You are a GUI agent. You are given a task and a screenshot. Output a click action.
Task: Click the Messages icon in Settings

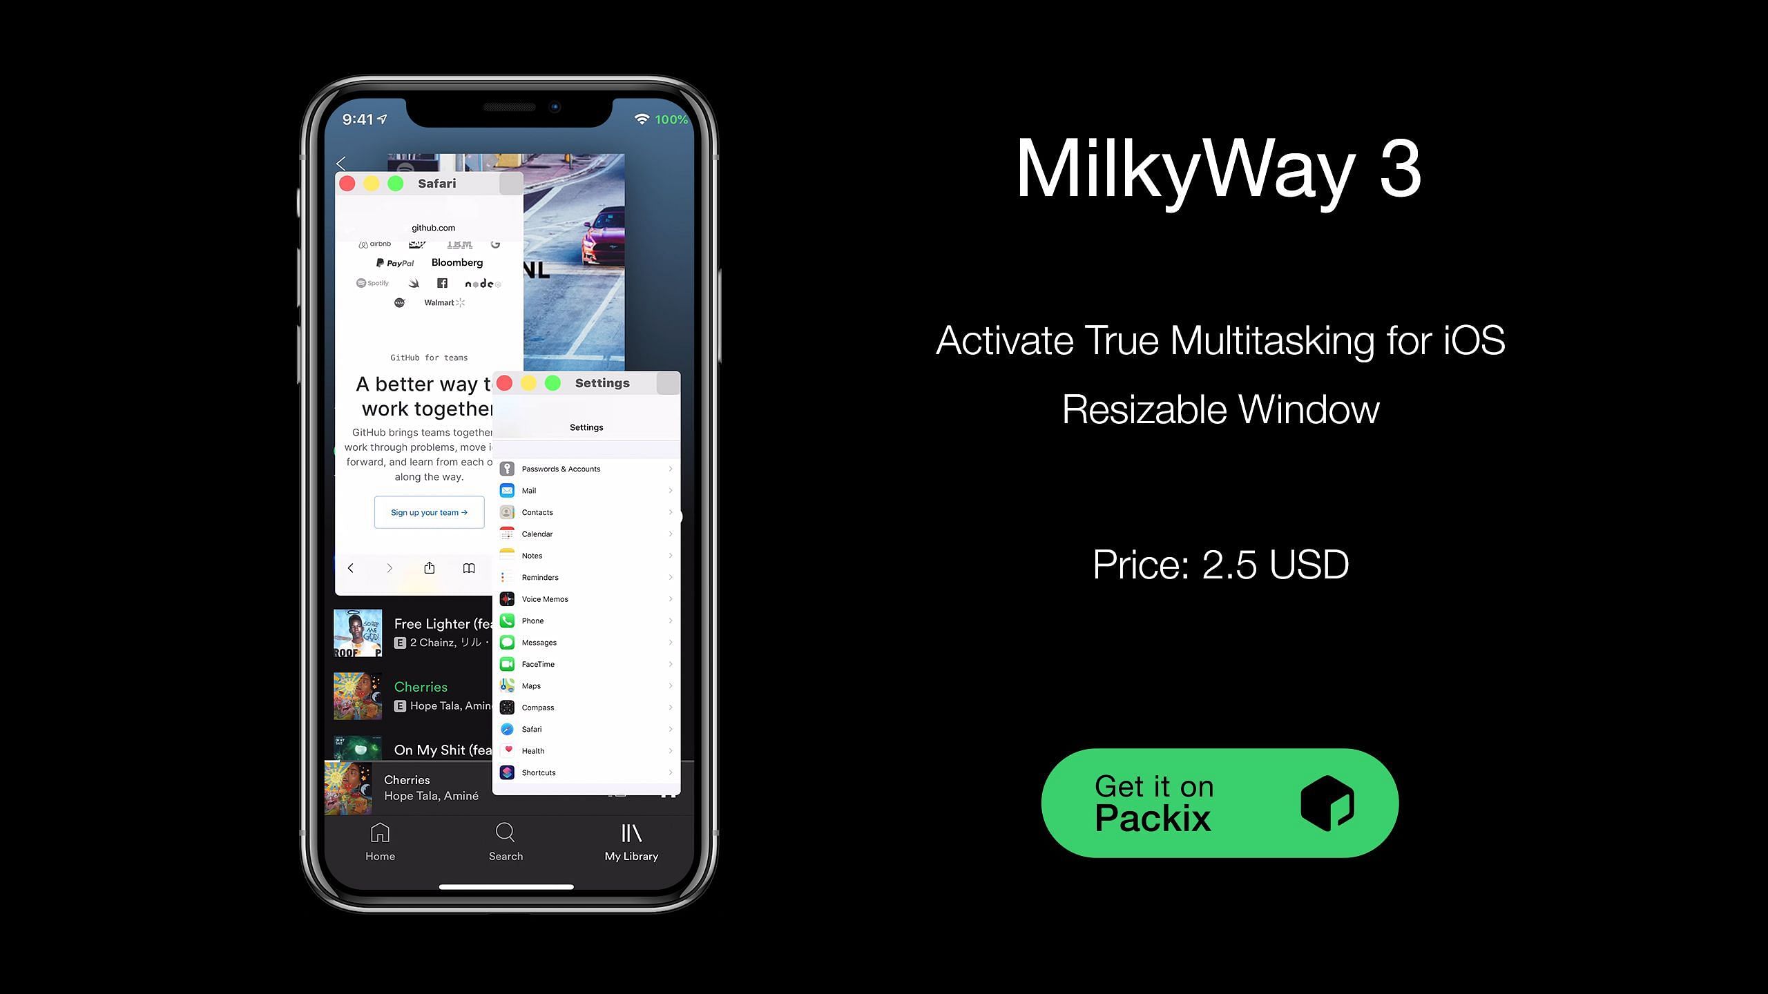tap(508, 642)
